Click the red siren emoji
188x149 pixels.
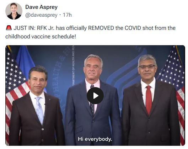click(x=9, y=28)
